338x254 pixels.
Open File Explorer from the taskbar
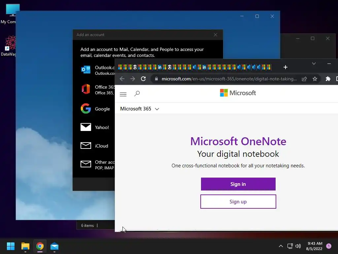25,246
